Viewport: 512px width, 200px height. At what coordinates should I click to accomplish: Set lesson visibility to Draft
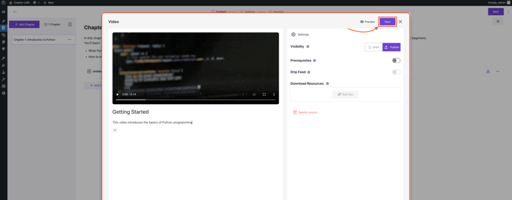point(373,47)
